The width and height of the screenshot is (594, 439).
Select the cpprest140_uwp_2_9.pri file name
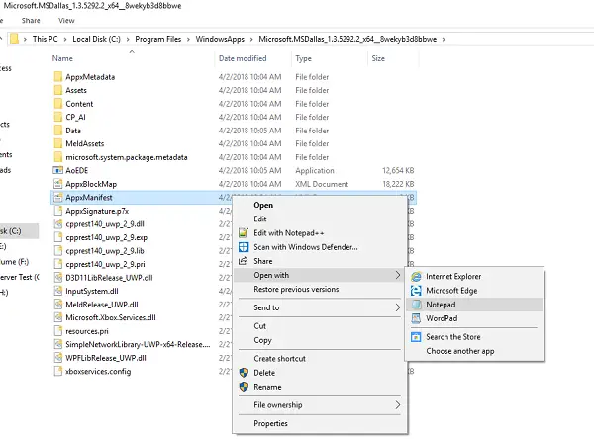(105, 264)
